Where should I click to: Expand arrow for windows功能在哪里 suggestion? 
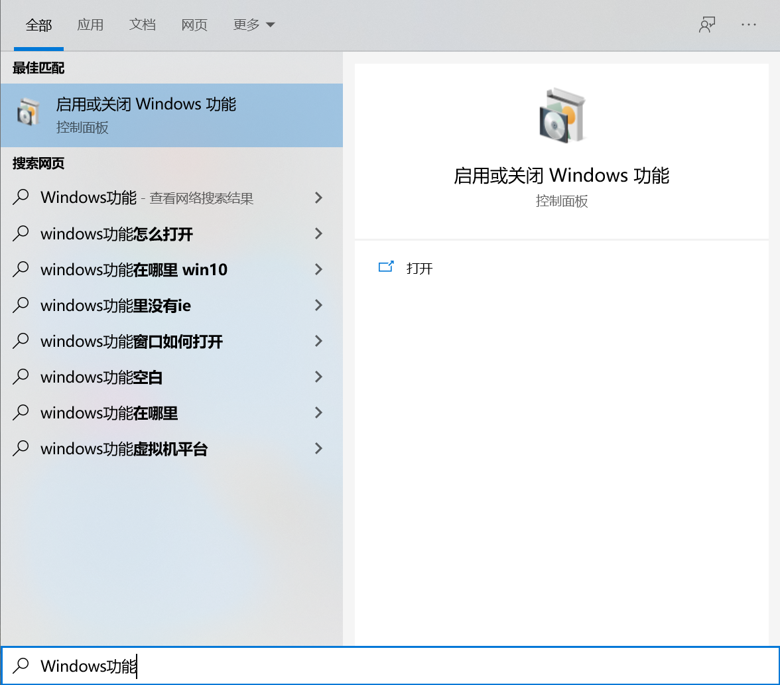(x=319, y=412)
